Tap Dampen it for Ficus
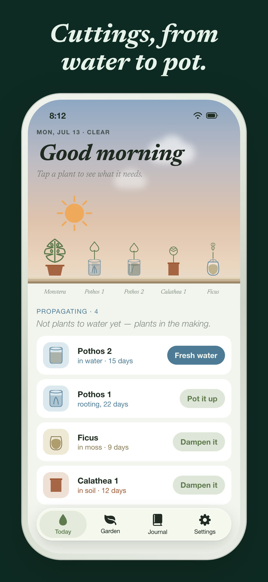The height and width of the screenshot is (582, 268). [199, 442]
